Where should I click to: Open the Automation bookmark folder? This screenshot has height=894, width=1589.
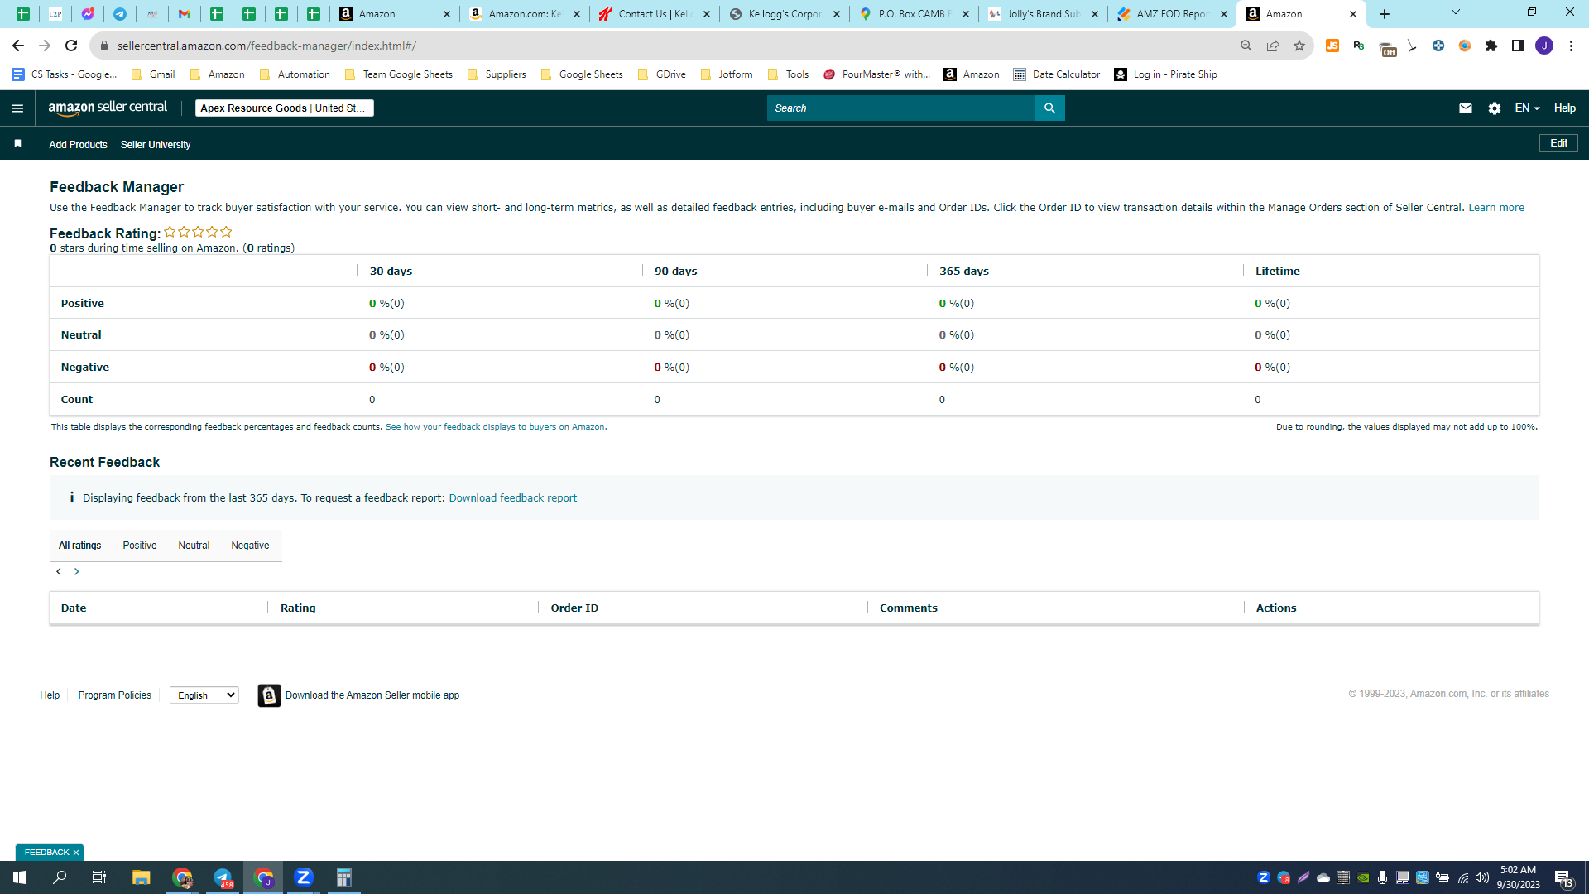point(295,74)
